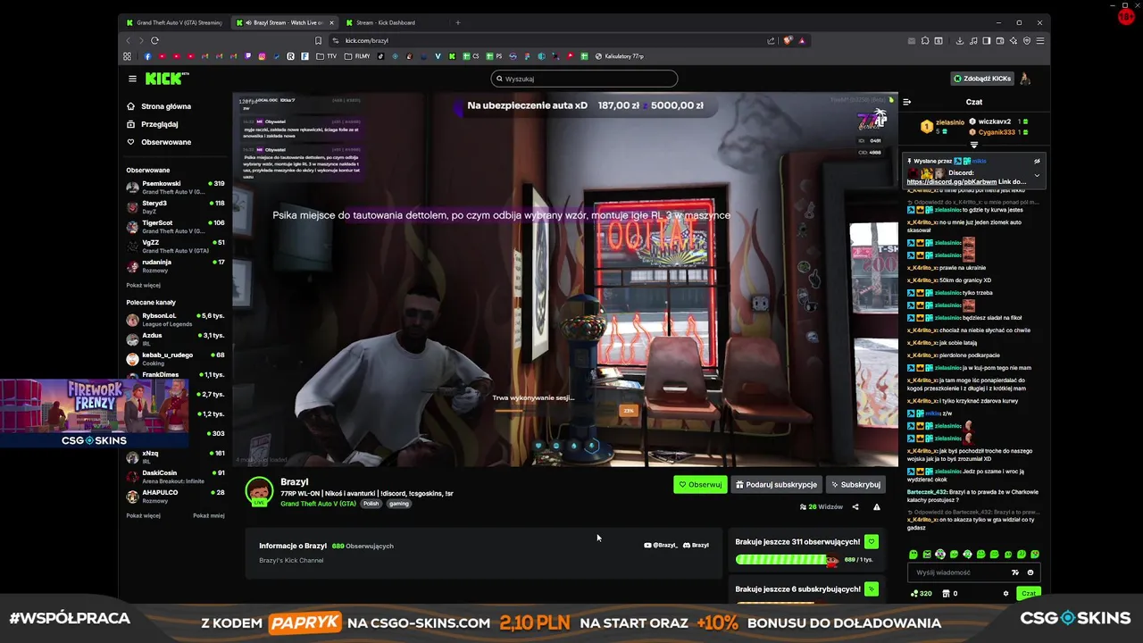Click the Polish language tag
The image size is (1143, 643).
click(x=371, y=504)
